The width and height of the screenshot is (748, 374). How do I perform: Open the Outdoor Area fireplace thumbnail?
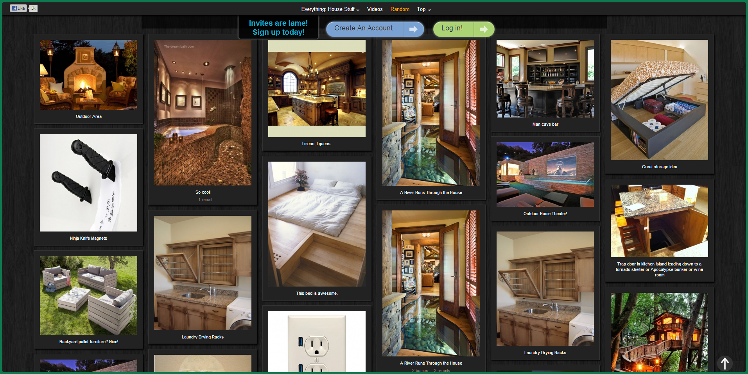pyautogui.click(x=88, y=75)
